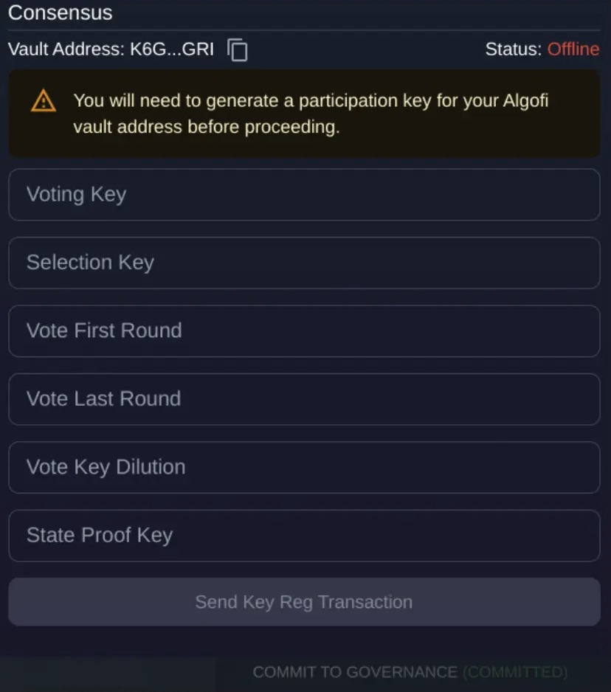
Task: Open the COMMIT TO GOVERNANCE step
Action: coord(355,672)
